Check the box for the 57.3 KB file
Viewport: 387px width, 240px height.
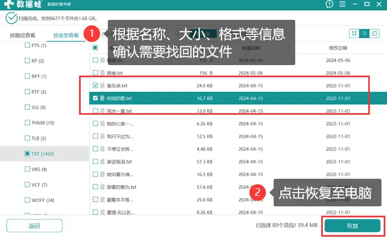95,162
